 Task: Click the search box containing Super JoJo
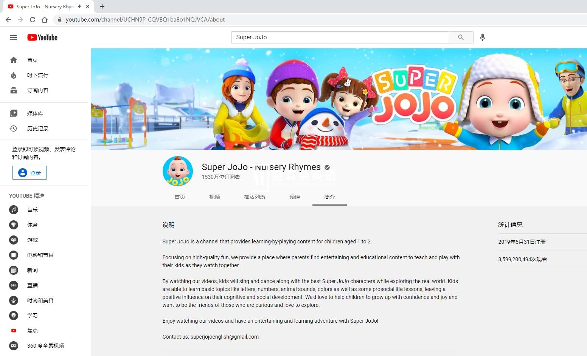coord(340,37)
